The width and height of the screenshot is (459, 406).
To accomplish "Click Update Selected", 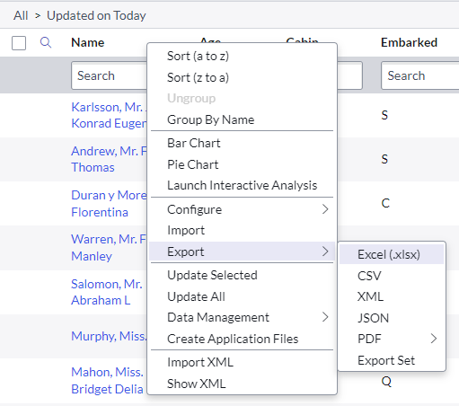I will click(x=242, y=275).
